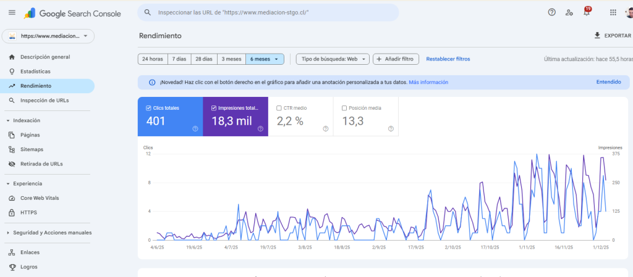633x277 pixels.
Task: Click the help question mark icon in header
Action: (x=552, y=12)
